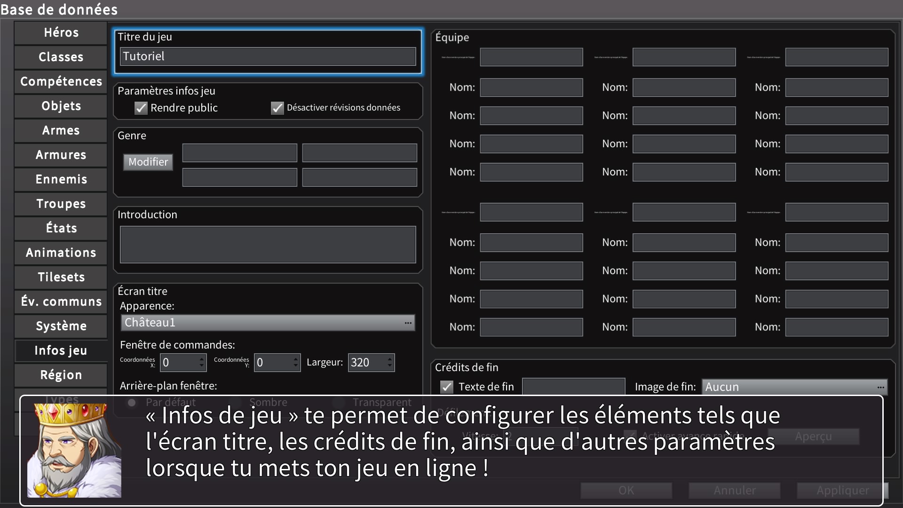This screenshot has height=508, width=903.
Task: Open the Région tab
Action: (x=61, y=375)
